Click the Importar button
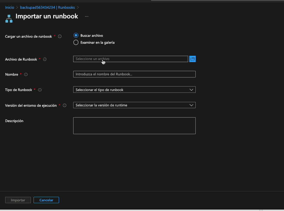The width and height of the screenshot is (284, 211). pyautogui.click(x=18, y=200)
